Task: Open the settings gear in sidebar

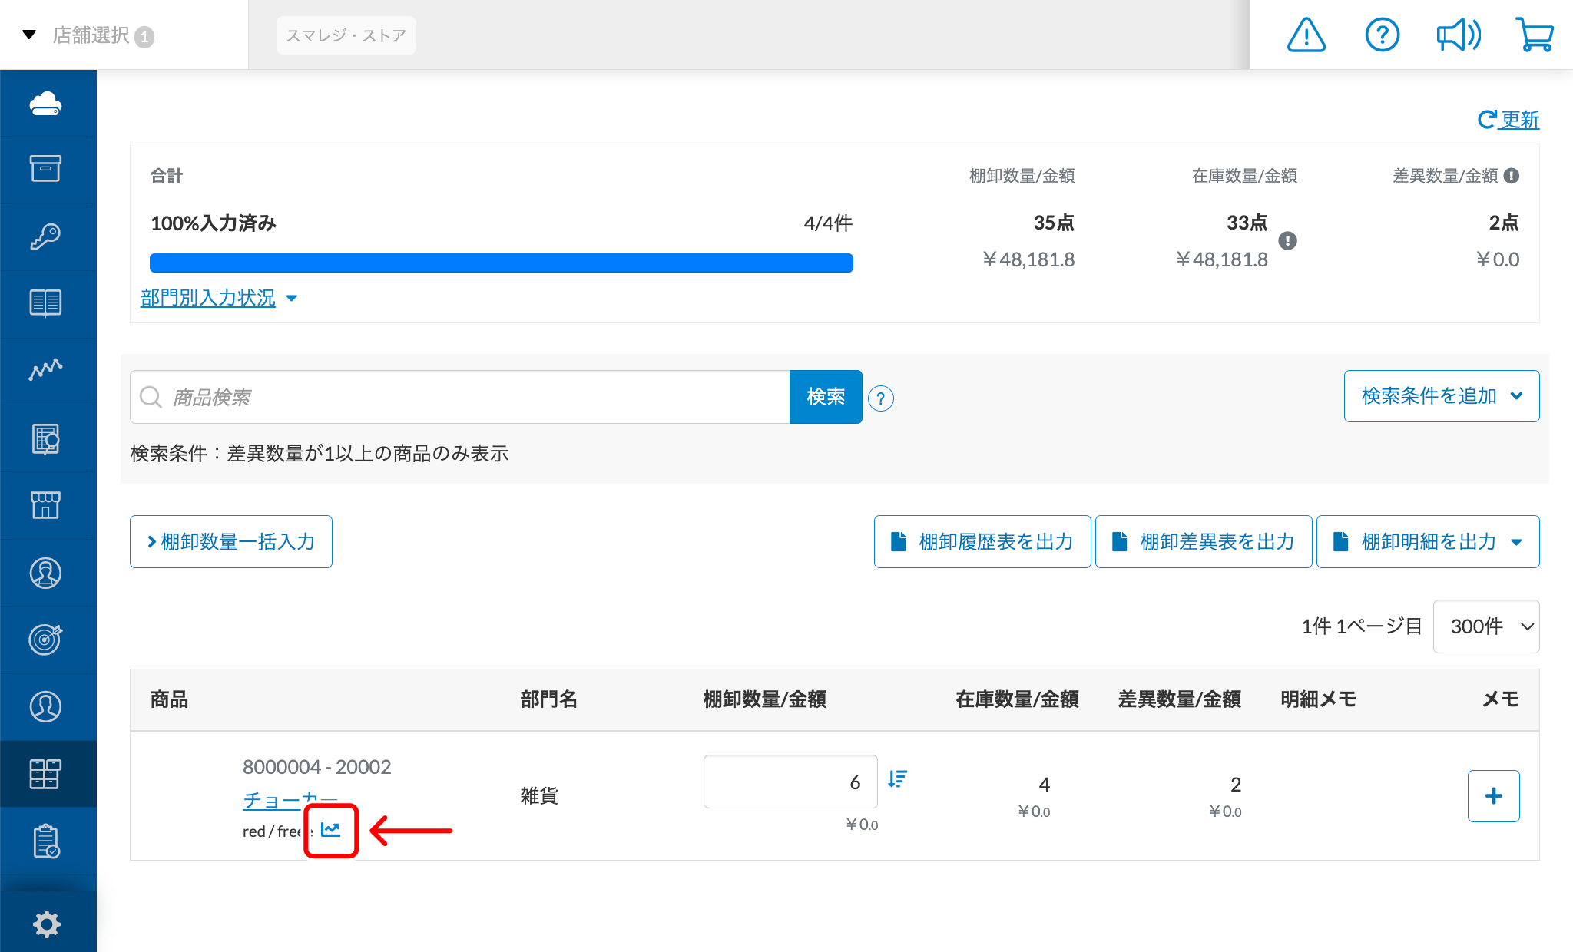Action: point(46,924)
